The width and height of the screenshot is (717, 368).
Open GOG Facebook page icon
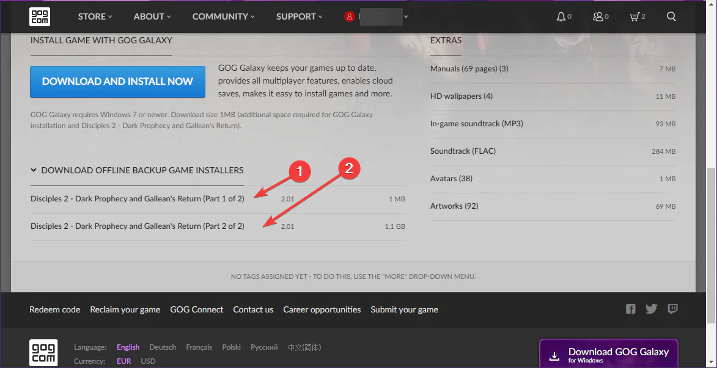[x=631, y=309]
